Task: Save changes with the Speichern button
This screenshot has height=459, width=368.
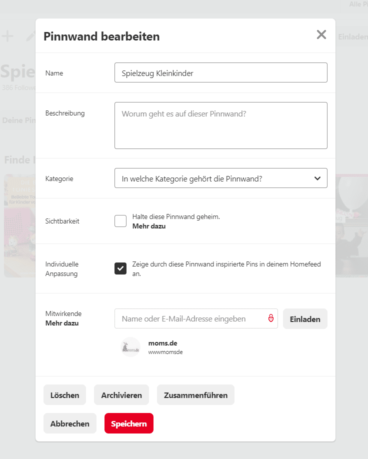Action: [x=129, y=423]
